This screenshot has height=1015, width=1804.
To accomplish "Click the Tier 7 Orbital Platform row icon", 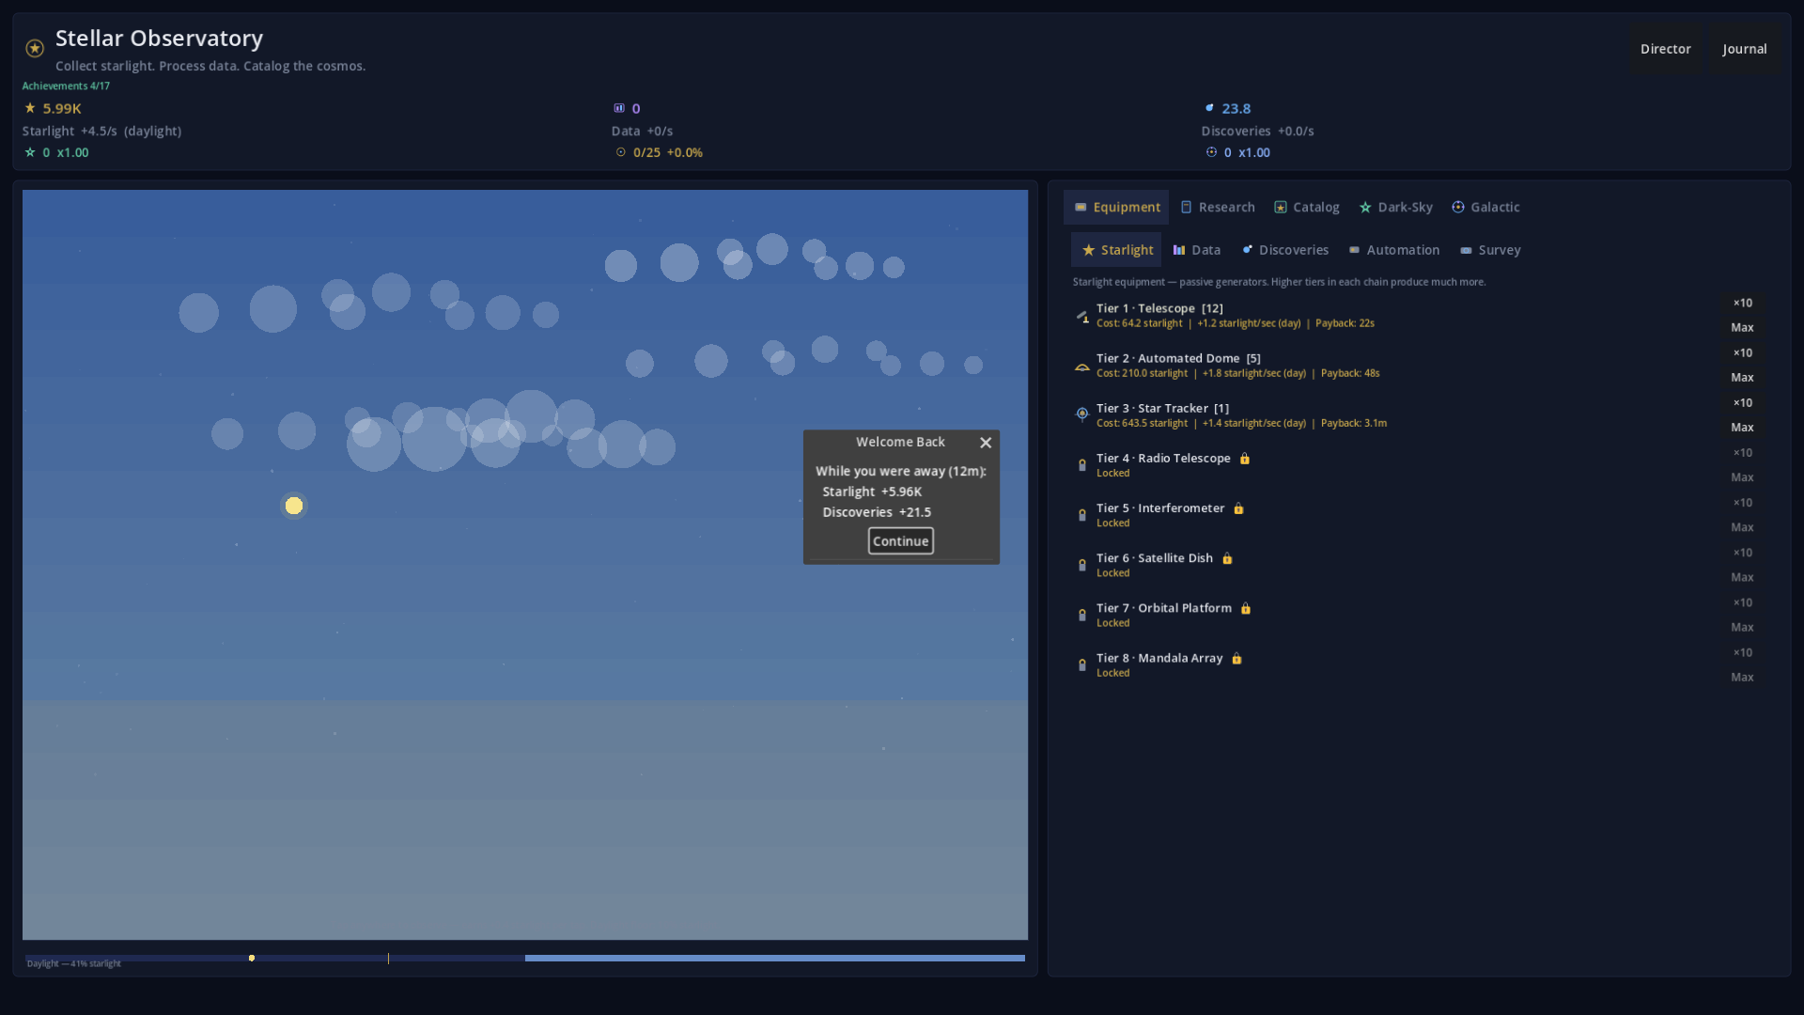I will point(1082,615).
